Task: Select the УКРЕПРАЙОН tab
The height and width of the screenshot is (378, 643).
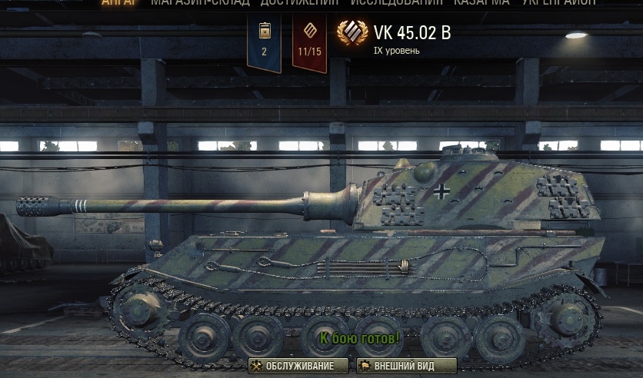Action: 559,2
